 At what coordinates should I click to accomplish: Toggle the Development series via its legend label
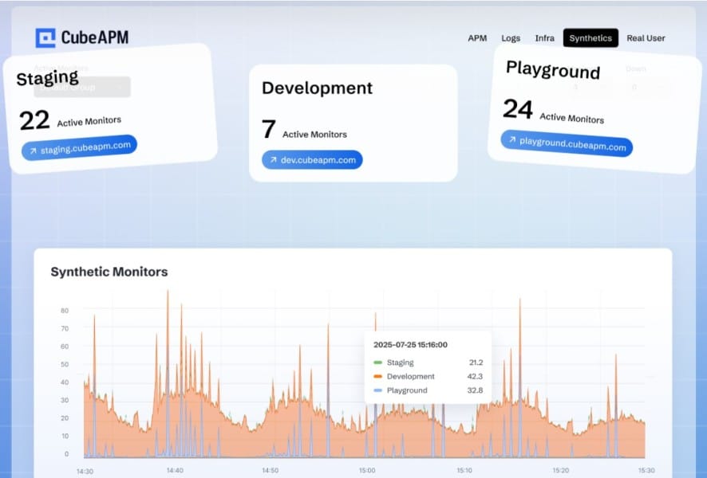point(409,376)
